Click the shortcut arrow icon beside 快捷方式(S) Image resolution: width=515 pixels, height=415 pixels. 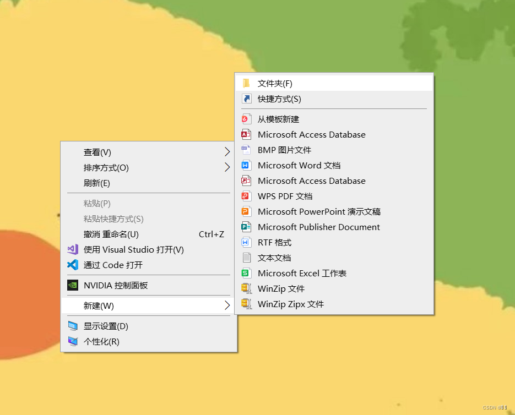[246, 99]
